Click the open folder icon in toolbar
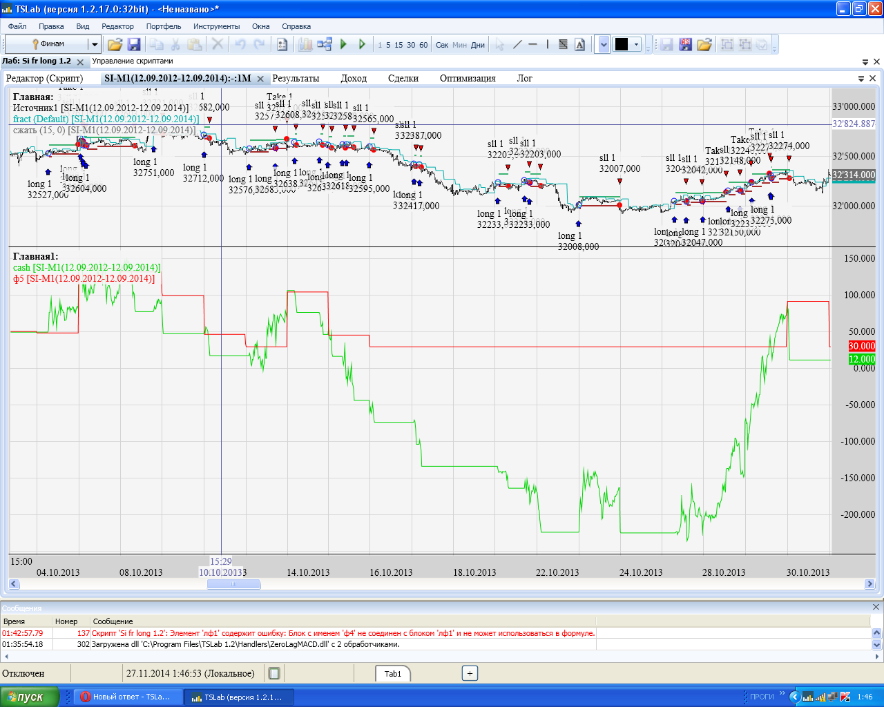The image size is (884, 707). click(x=115, y=45)
